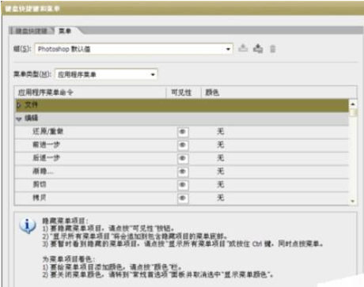This screenshot has height=287, width=364.
Task: Delete the current menu set trash icon
Action: pos(273,49)
